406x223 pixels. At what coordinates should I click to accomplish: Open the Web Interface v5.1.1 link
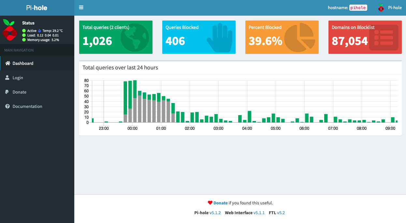(x=259, y=213)
